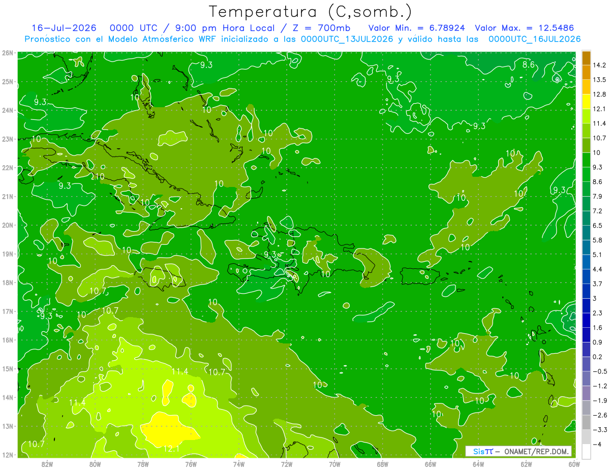Click colorbar label '0.9'
This screenshot has height=471, width=610.
598,342
